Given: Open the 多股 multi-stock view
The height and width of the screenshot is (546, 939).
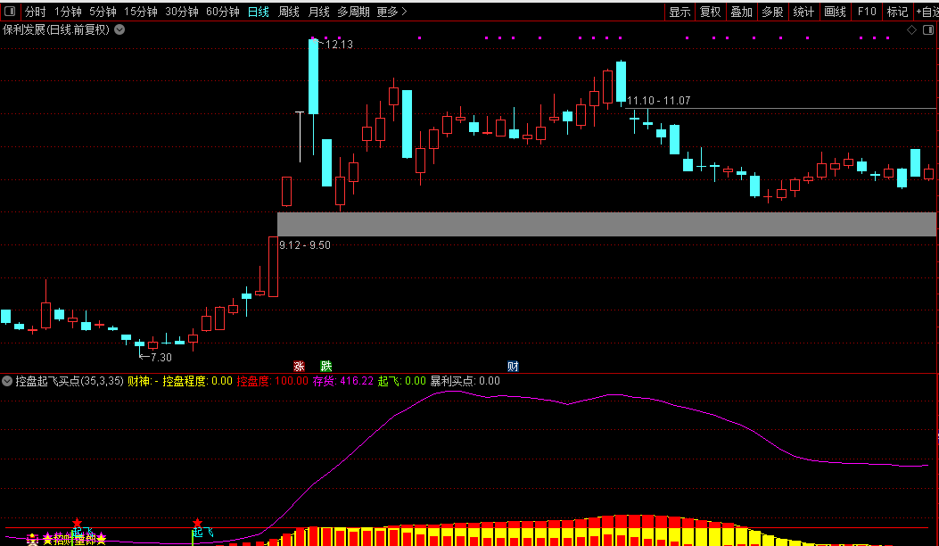Looking at the screenshot, I should [772, 12].
